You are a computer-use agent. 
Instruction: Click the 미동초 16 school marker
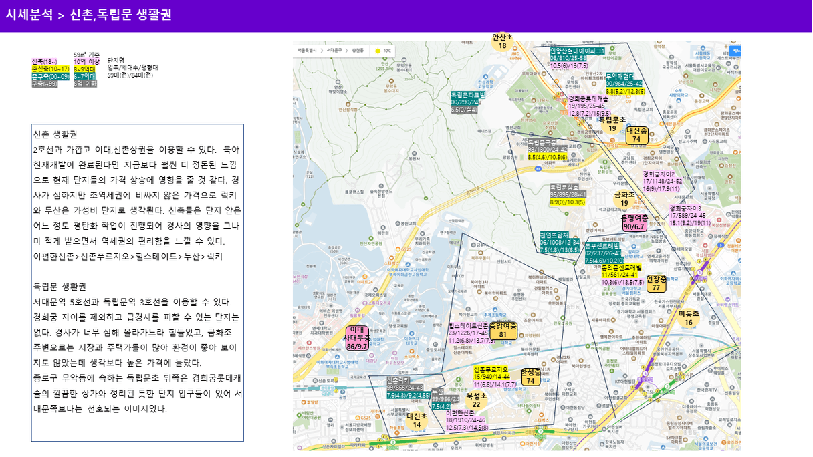coord(689,318)
